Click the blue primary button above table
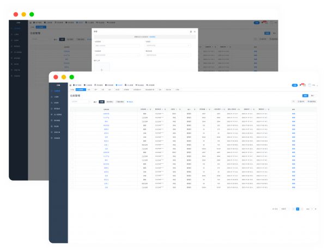 [305, 95]
